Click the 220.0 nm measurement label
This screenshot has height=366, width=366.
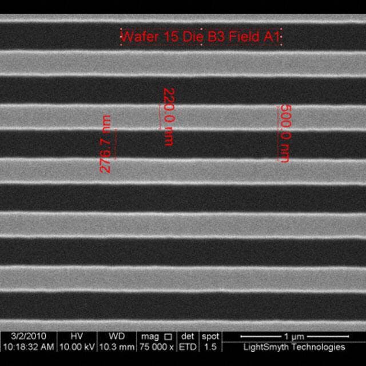pyautogui.click(x=169, y=117)
